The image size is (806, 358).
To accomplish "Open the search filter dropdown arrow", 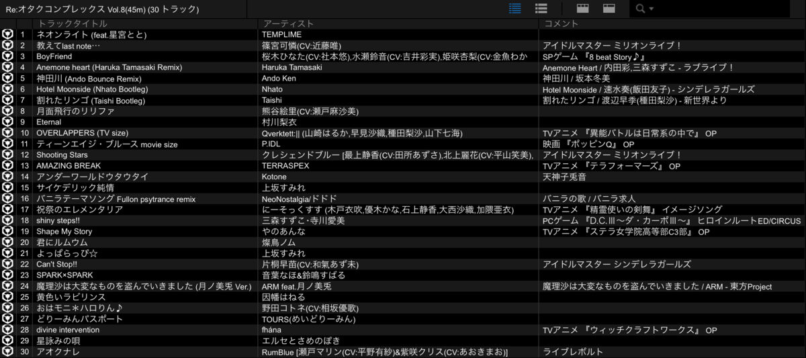I will click(652, 9).
